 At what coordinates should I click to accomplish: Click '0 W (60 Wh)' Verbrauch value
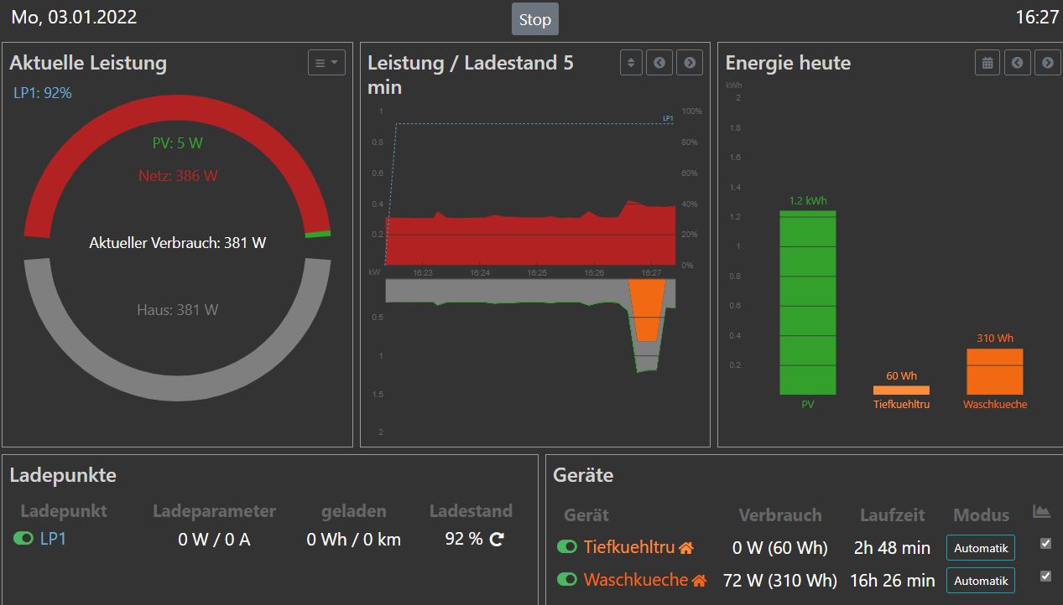[x=779, y=548]
